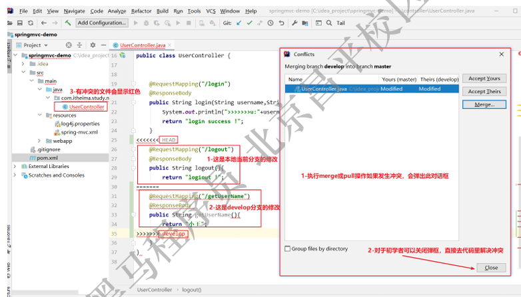Open Git Show History clock icon
Screen dimensions: 521x297
[x=270, y=23]
